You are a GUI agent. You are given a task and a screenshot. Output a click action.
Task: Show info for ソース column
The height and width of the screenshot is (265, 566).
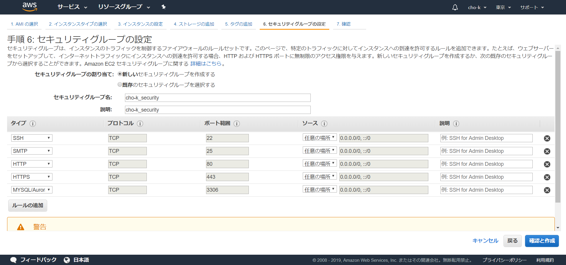pyautogui.click(x=324, y=124)
